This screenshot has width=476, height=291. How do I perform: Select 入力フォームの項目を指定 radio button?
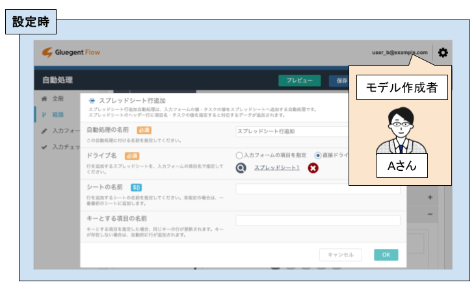(239, 155)
